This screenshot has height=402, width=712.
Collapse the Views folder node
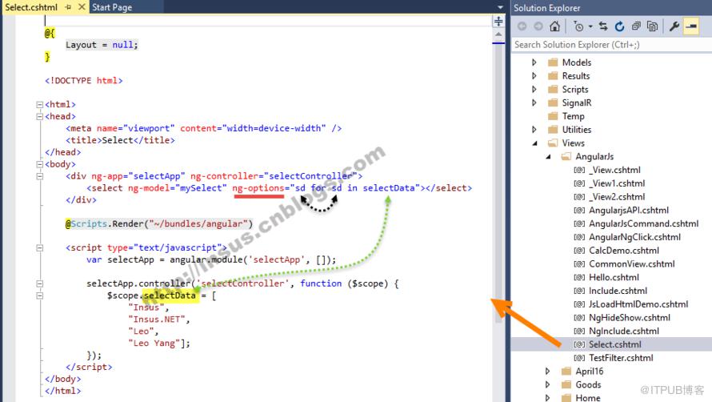[x=534, y=143]
